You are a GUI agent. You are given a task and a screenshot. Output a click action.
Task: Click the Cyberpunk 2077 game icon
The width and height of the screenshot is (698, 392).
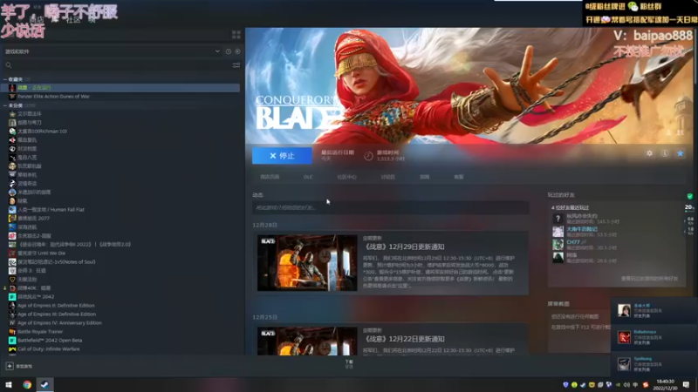point(12,219)
